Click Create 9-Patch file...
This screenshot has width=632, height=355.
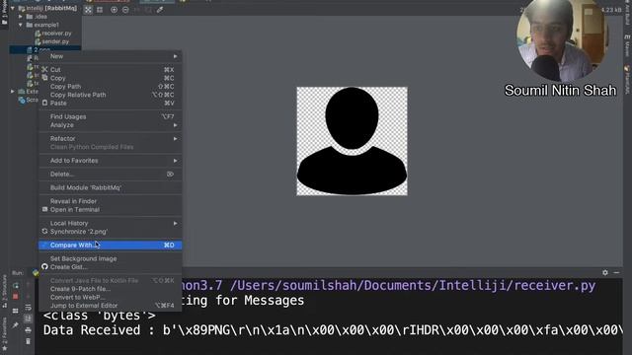tap(110, 289)
